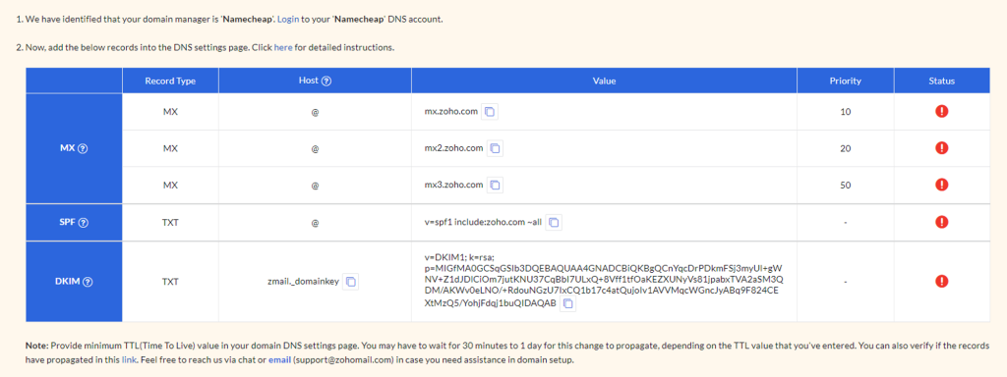Click the error status for DKIM record
This screenshot has width=1007, height=377.
[x=941, y=281]
